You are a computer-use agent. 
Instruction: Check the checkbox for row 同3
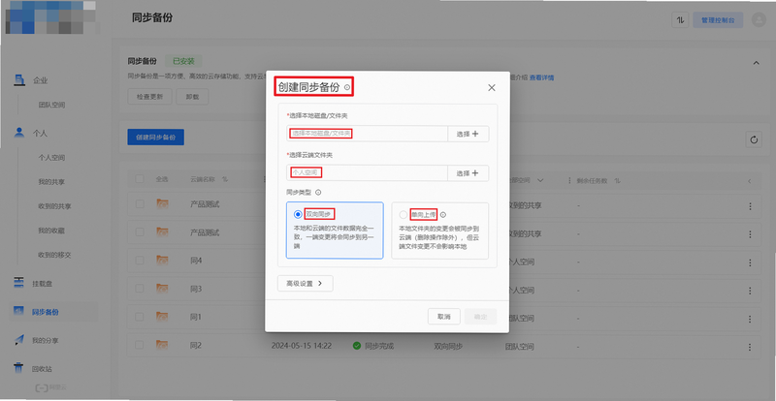click(140, 288)
